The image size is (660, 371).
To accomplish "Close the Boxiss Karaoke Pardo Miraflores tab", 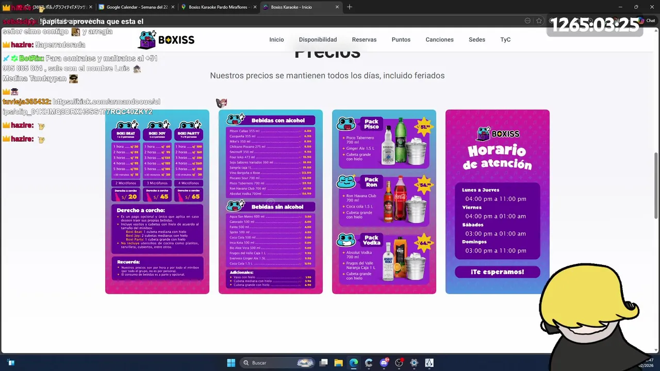I will pos(255,7).
